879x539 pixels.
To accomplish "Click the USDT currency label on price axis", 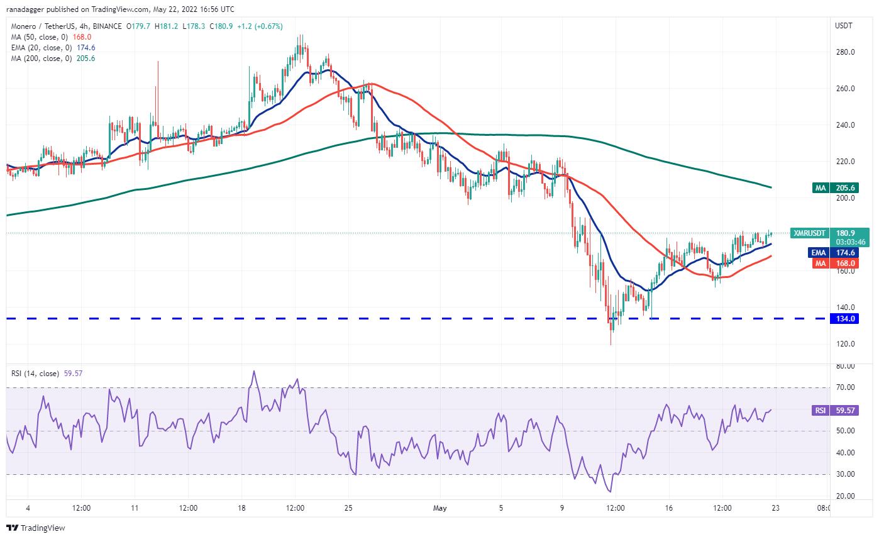I will pos(844,26).
